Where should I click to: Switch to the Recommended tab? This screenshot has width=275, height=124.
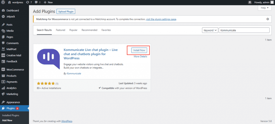point(89,30)
